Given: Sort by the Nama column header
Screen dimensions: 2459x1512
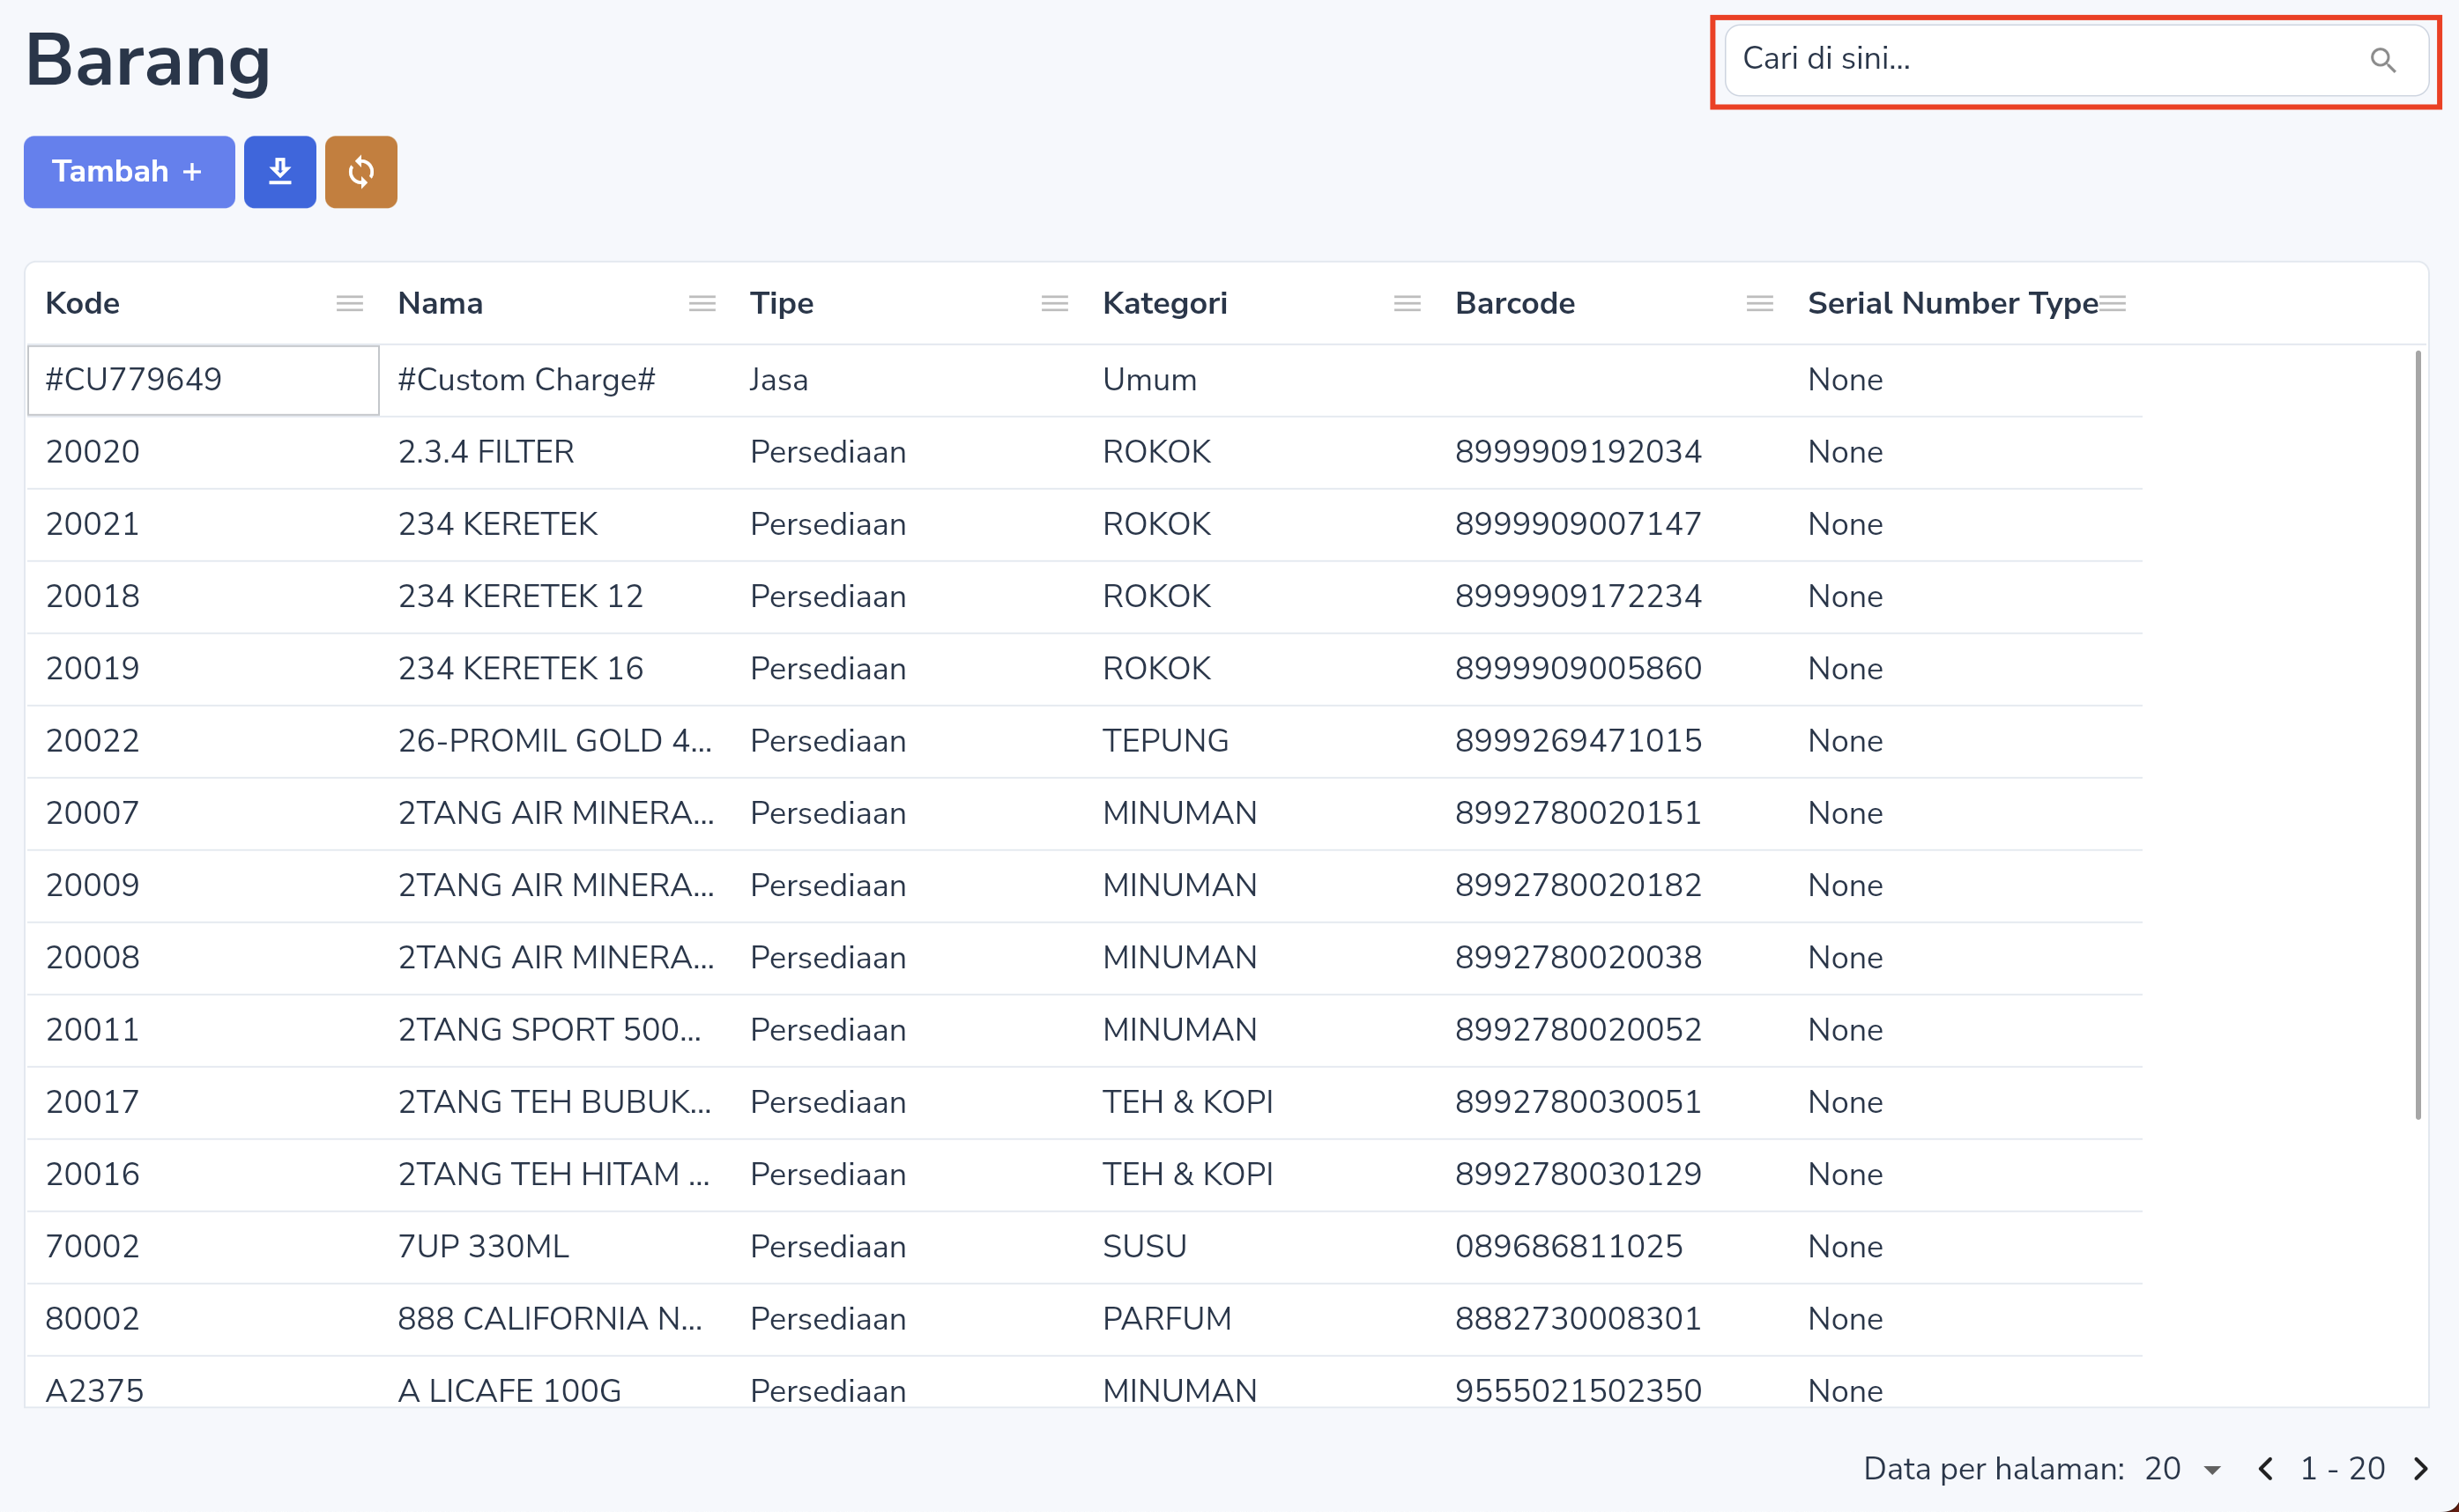Looking at the screenshot, I should coord(440,303).
